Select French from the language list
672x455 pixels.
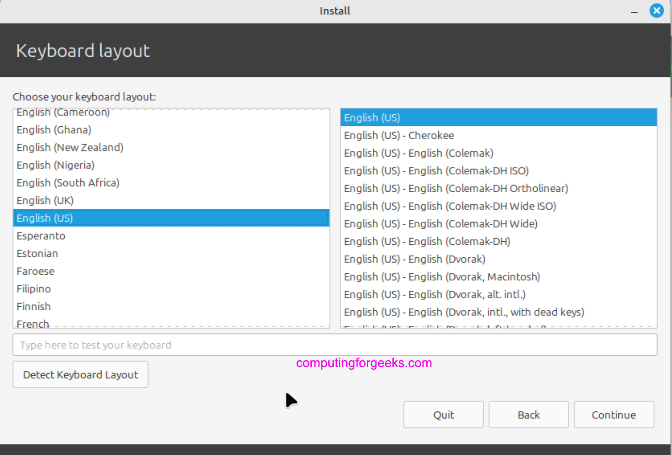[x=33, y=323]
